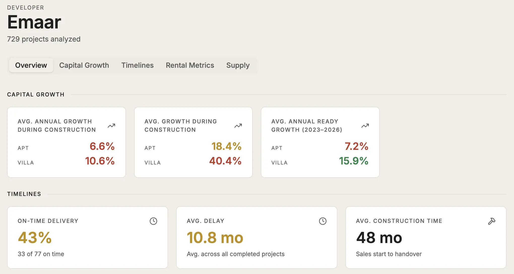Click the clock icon on On-Time Delivery card
514x274 pixels.
[153, 221]
